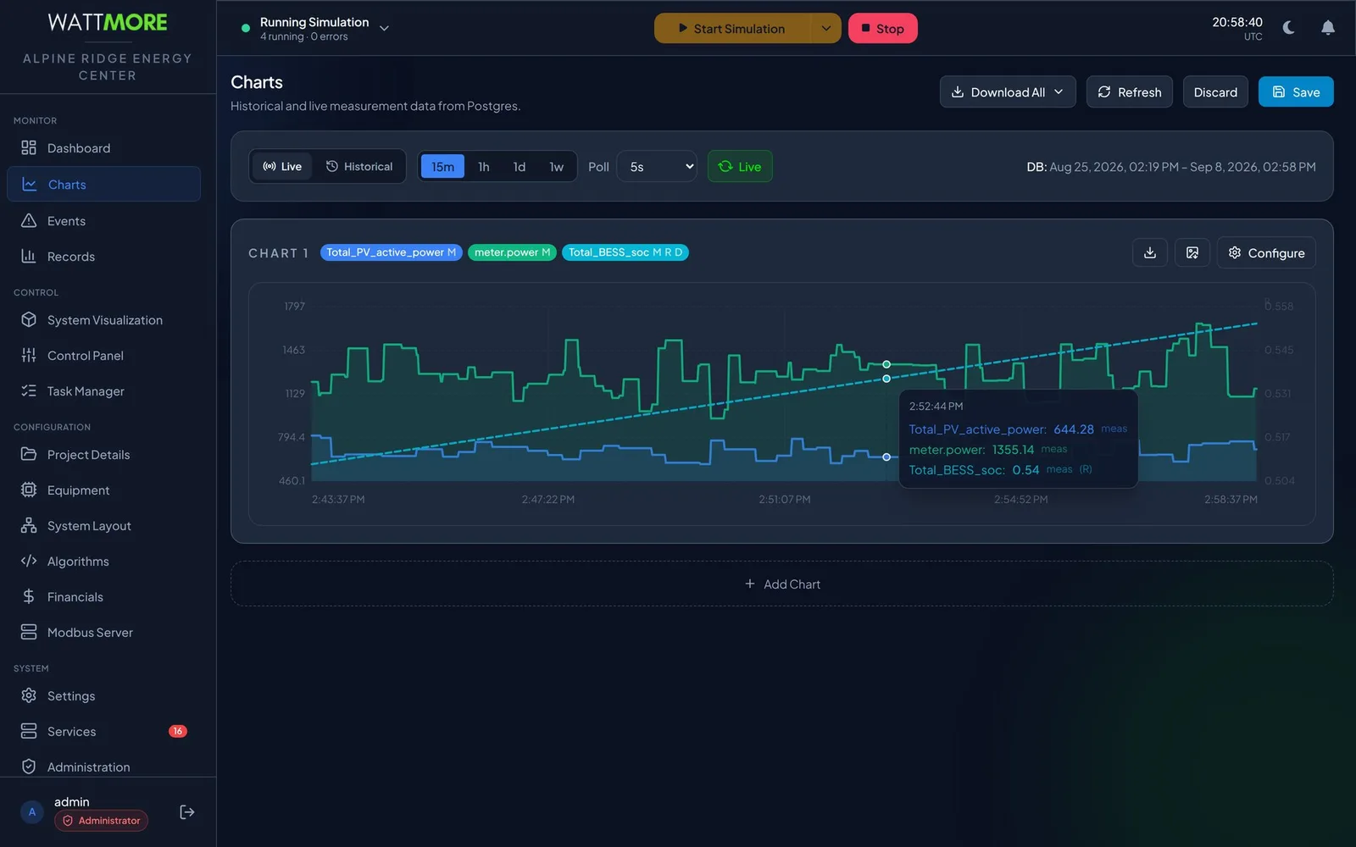Screen dimensions: 1356x847
Task: Open Settings in sidebar
Action: [x=103, y=696]
